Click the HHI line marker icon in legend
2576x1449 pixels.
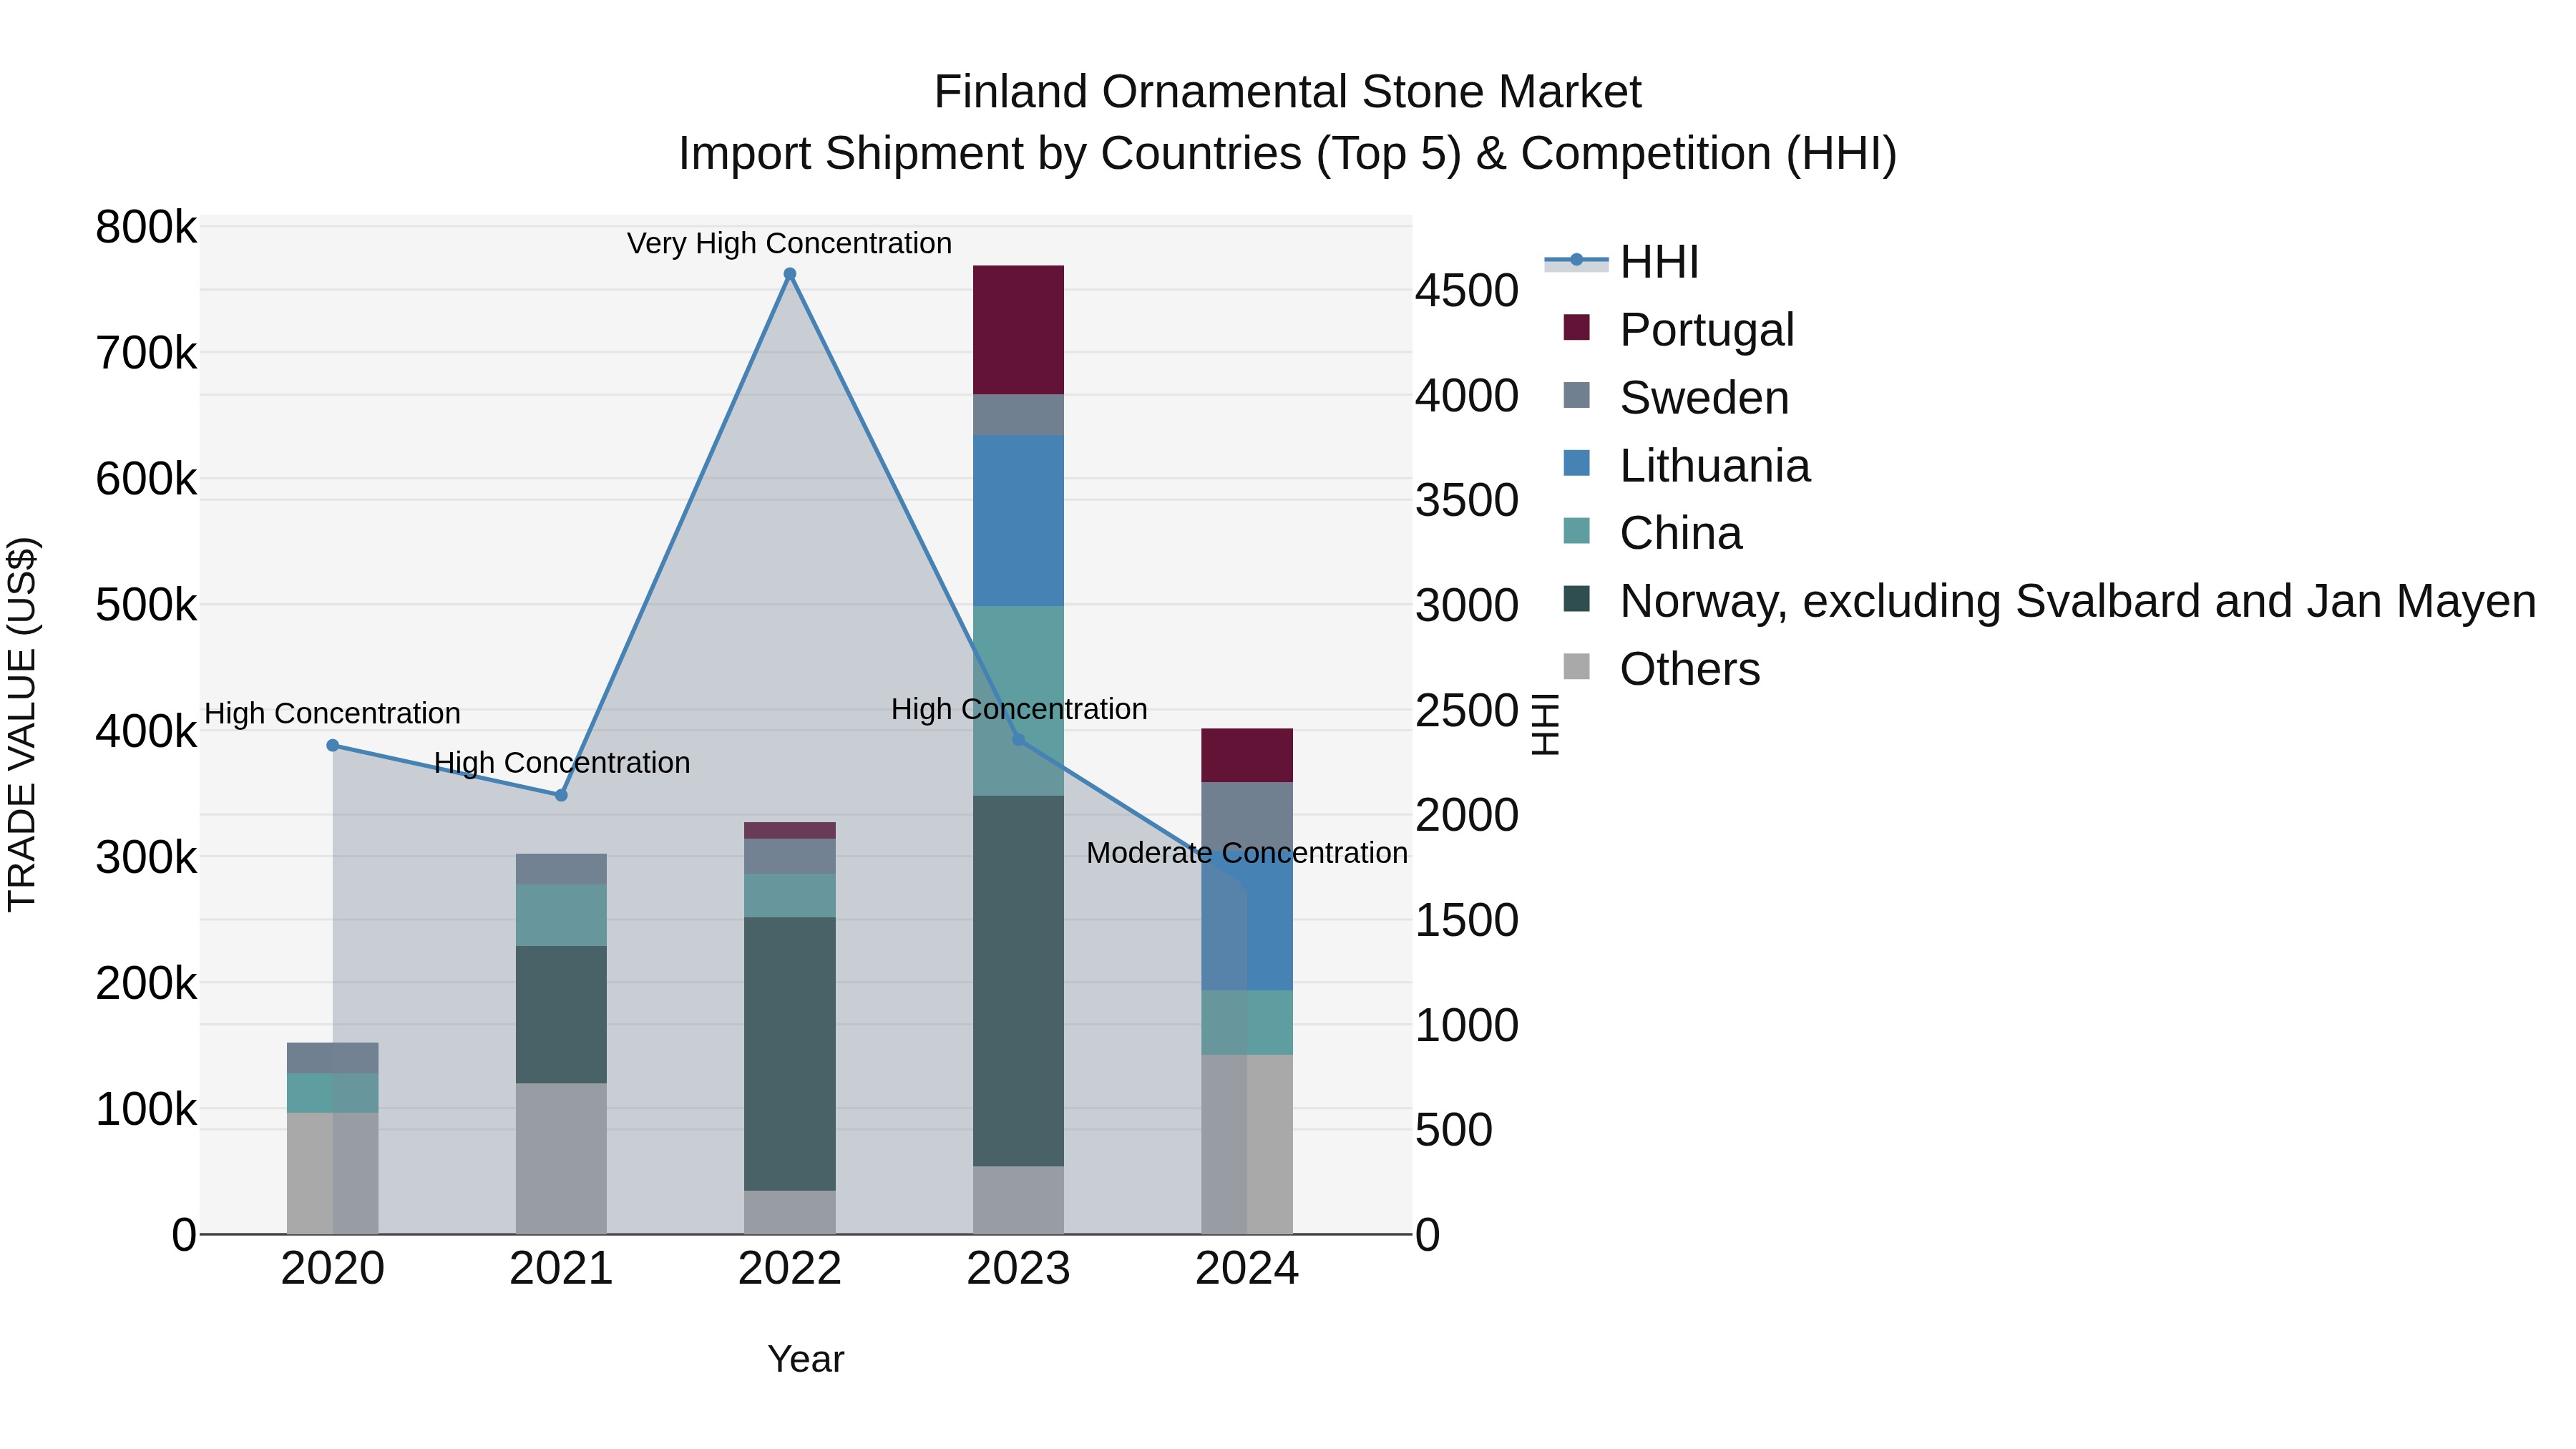click(x=1576, y=261)
